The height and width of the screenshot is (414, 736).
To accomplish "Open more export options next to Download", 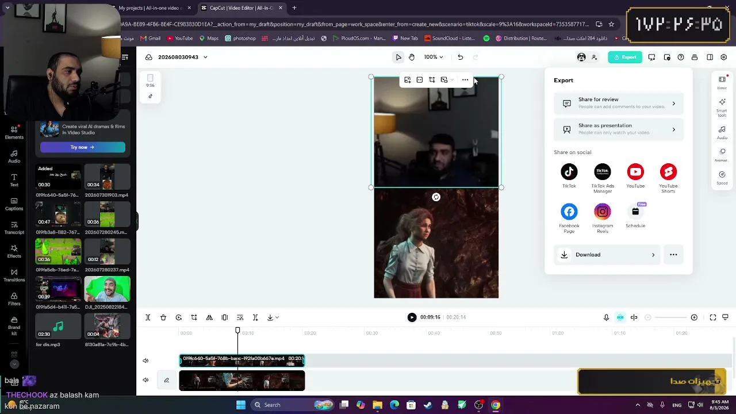I will pos(673,255).
